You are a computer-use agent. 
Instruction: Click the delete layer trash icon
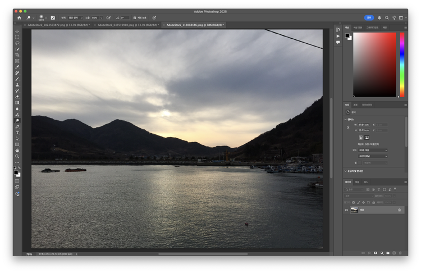[399, 253]
